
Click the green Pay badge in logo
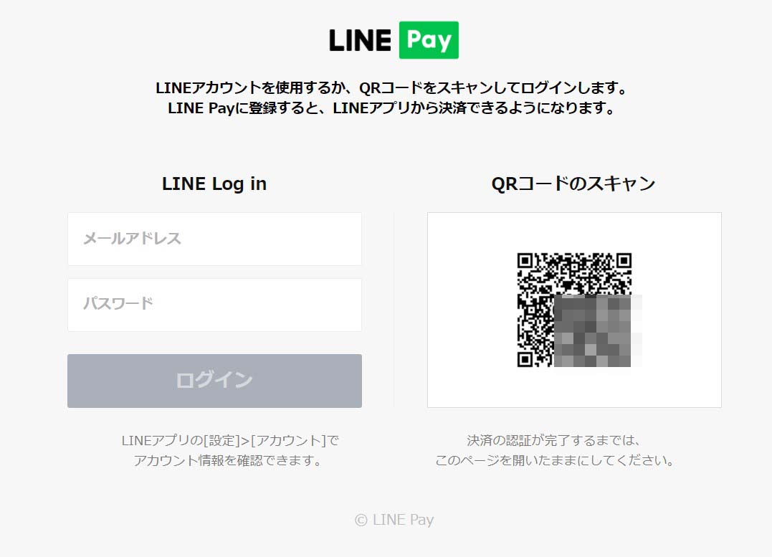(x=429, y=40)
